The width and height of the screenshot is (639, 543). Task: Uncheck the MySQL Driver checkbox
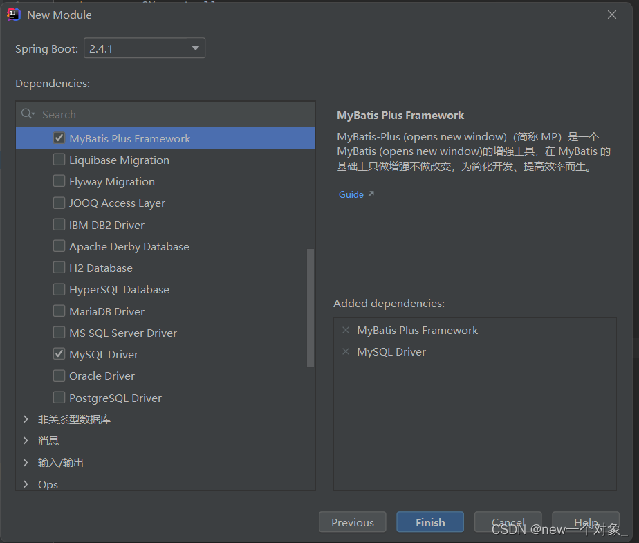(x=59, y=354)
